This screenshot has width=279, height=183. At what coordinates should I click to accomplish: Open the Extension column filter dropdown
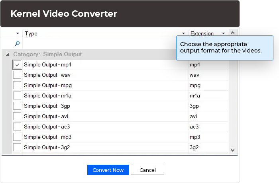(223, 33)
